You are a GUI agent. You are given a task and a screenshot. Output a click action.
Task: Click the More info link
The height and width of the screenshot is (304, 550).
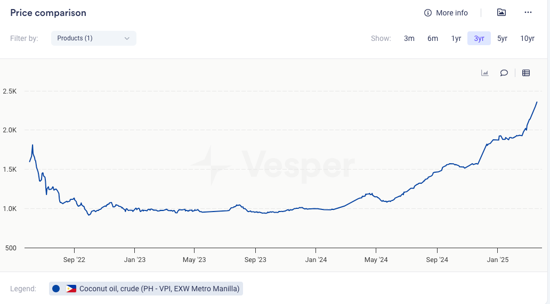pyautogui.click(x=451, y=13)
